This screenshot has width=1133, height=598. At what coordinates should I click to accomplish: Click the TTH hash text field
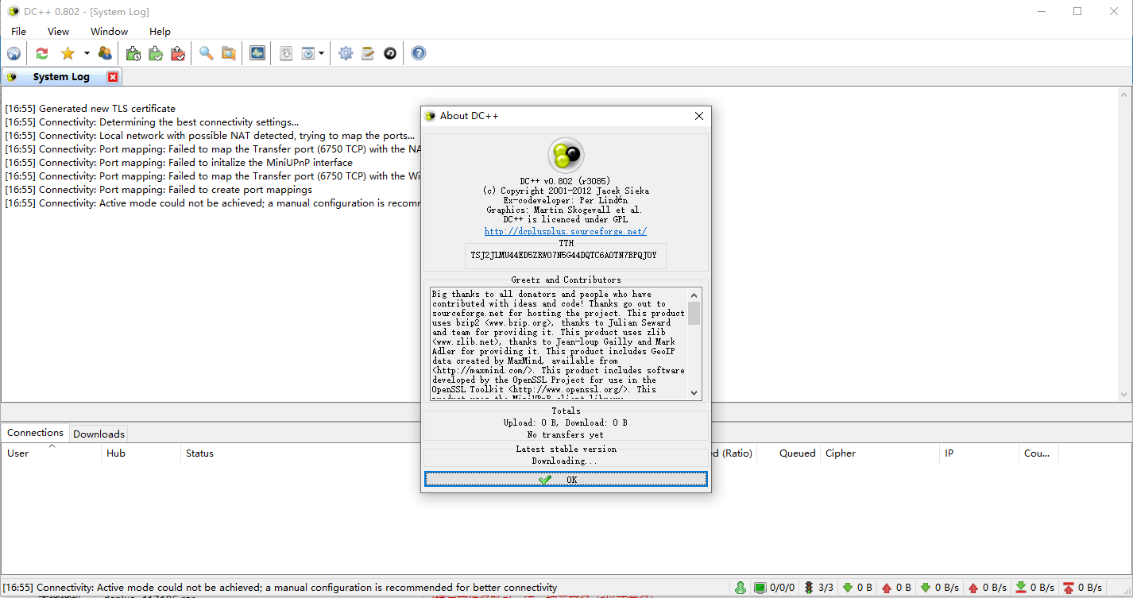pos(566,256)
